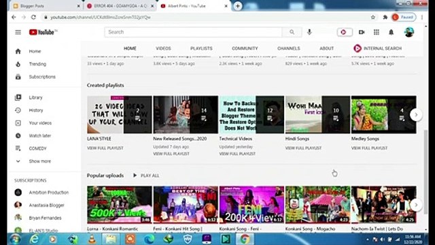Click the red play extension button near camera
This screenshot has width=435, height=245.
pos(345,32)
